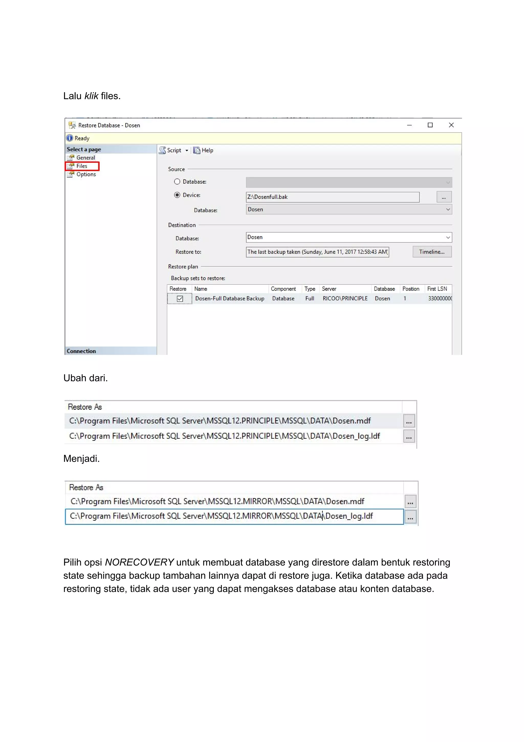The height and width of the screenshot is (742, 524).
Task: Close the Restore Database - Dosen window
Action: pos(451,125)
